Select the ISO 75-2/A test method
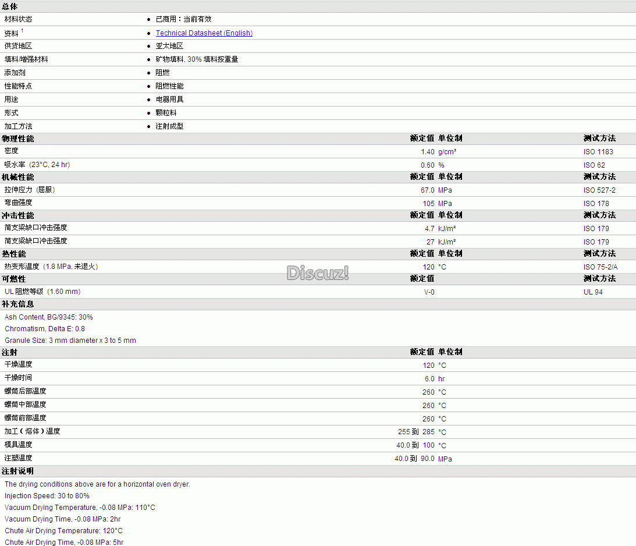636x546 pixels. pyautogui.click(x=601, y=267)
